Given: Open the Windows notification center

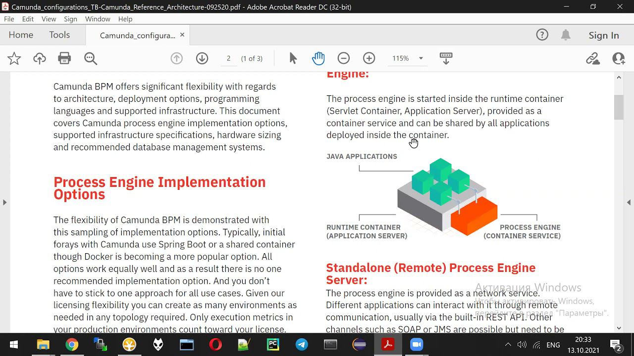Looking at the screenshot, I should (x=616, y=345).
